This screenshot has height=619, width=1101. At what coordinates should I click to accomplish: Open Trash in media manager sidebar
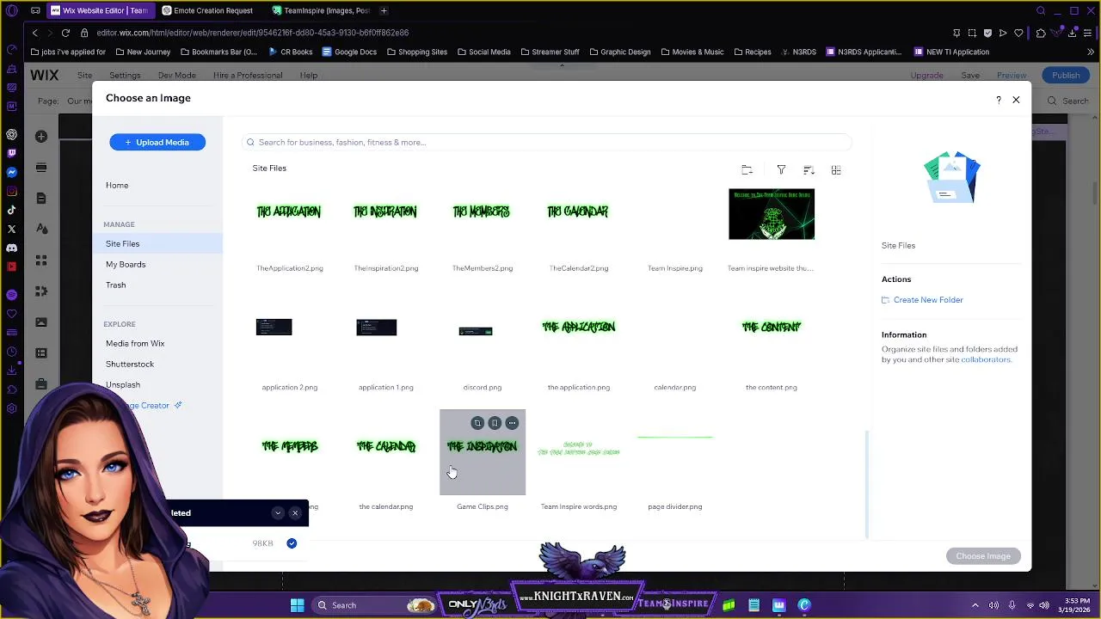pyautogui.click(x=115, y=285)
